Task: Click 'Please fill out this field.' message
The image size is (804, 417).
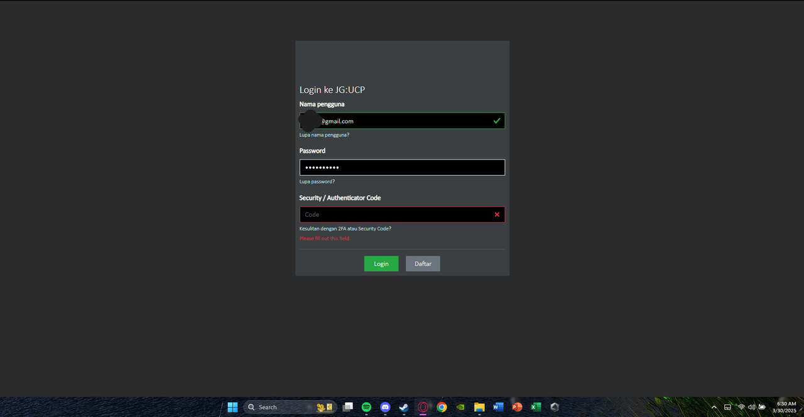Action: point(325,239)
